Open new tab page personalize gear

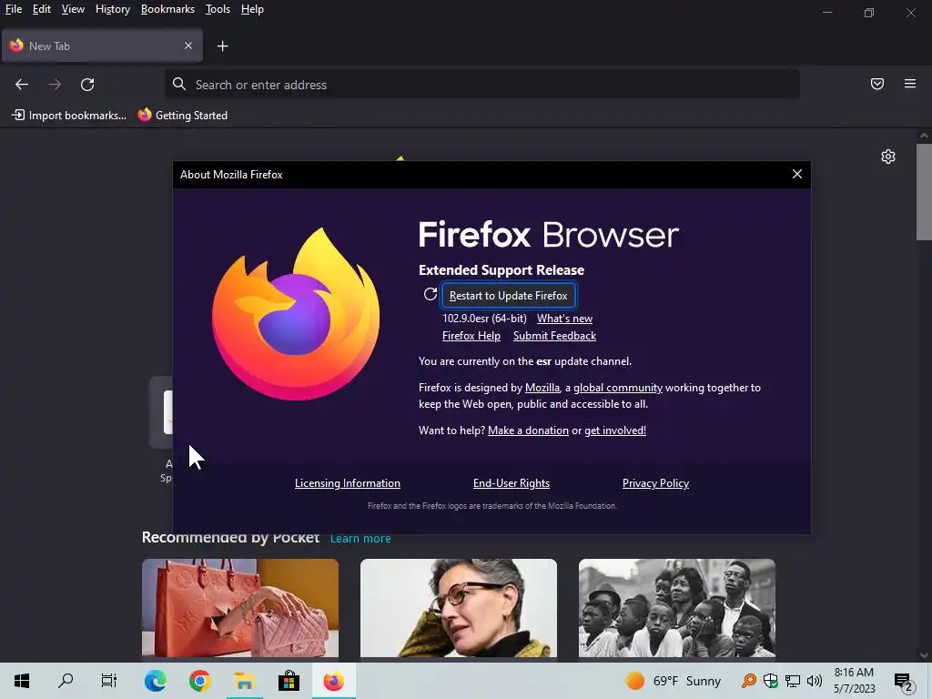tap(888, 157)
